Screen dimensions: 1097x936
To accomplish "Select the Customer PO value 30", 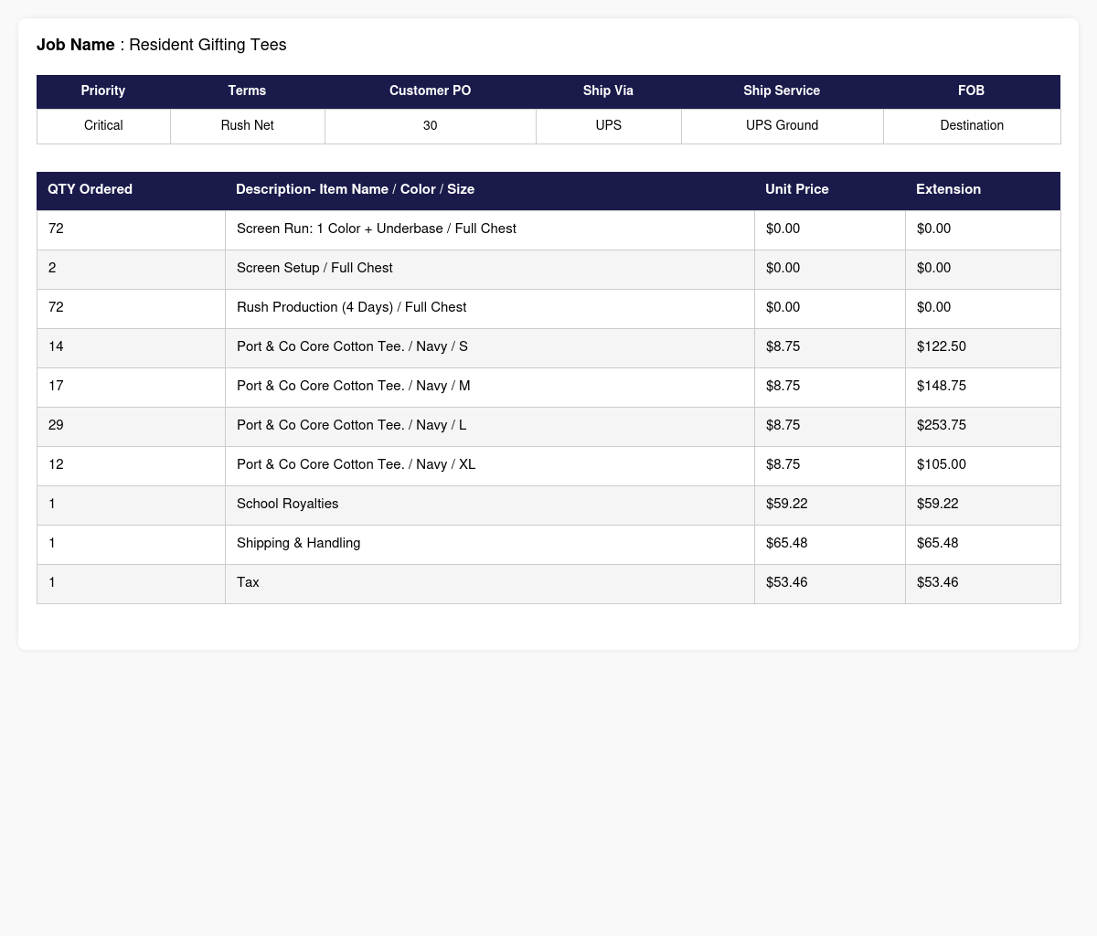I will click(430, 126).
